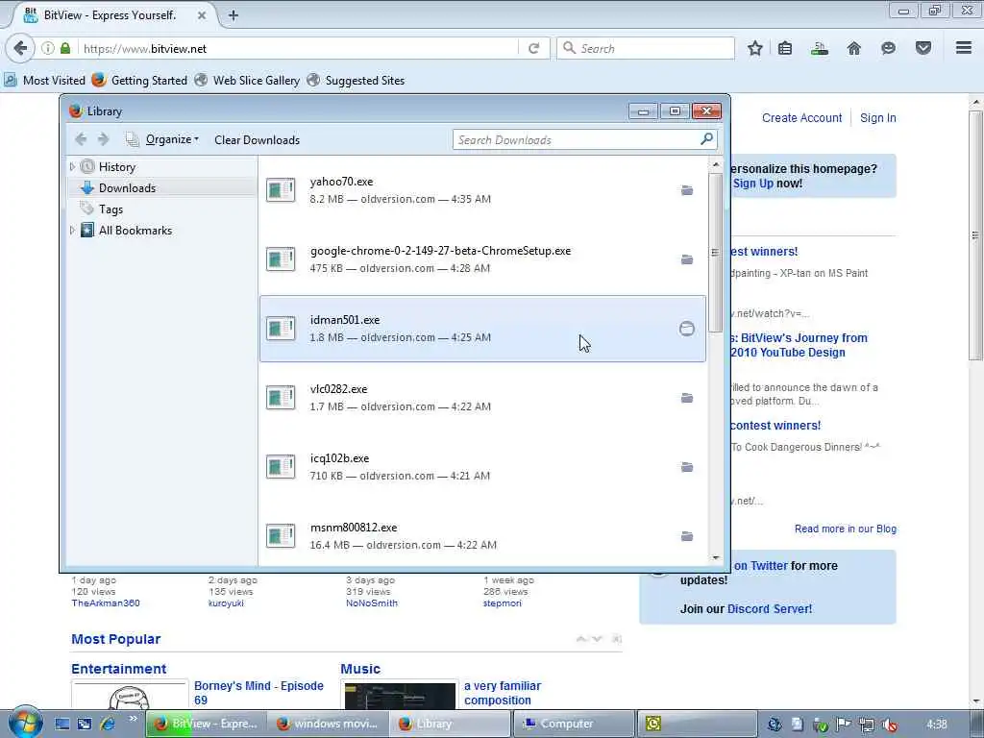Go to Firefox home page icon
Screen dimensions: 984x738
tap(854, 48)
